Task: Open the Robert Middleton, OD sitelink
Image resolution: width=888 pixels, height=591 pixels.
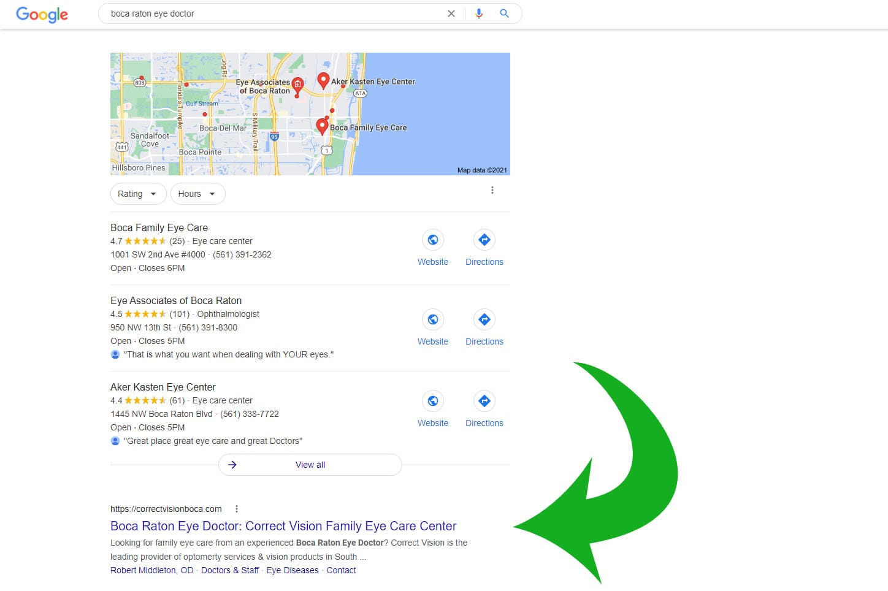Action: [x=151, y=570]
